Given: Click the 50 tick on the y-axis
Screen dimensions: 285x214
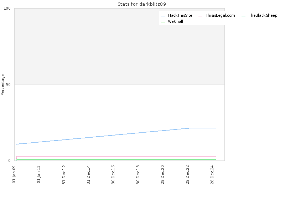Looking at the screenshot, I should [8, 85].
